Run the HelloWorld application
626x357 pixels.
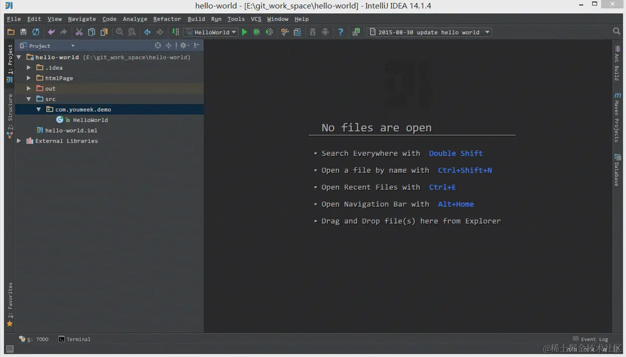244,32
